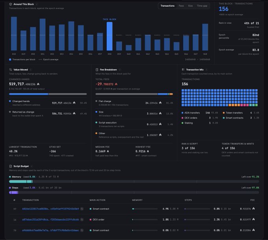Open info tooltip next to Around This Block
The width and height of the screenshot is (268, 240).
click(37, 4)
